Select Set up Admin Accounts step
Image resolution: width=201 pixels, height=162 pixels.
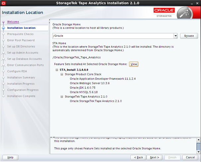(x=23, y=53)
